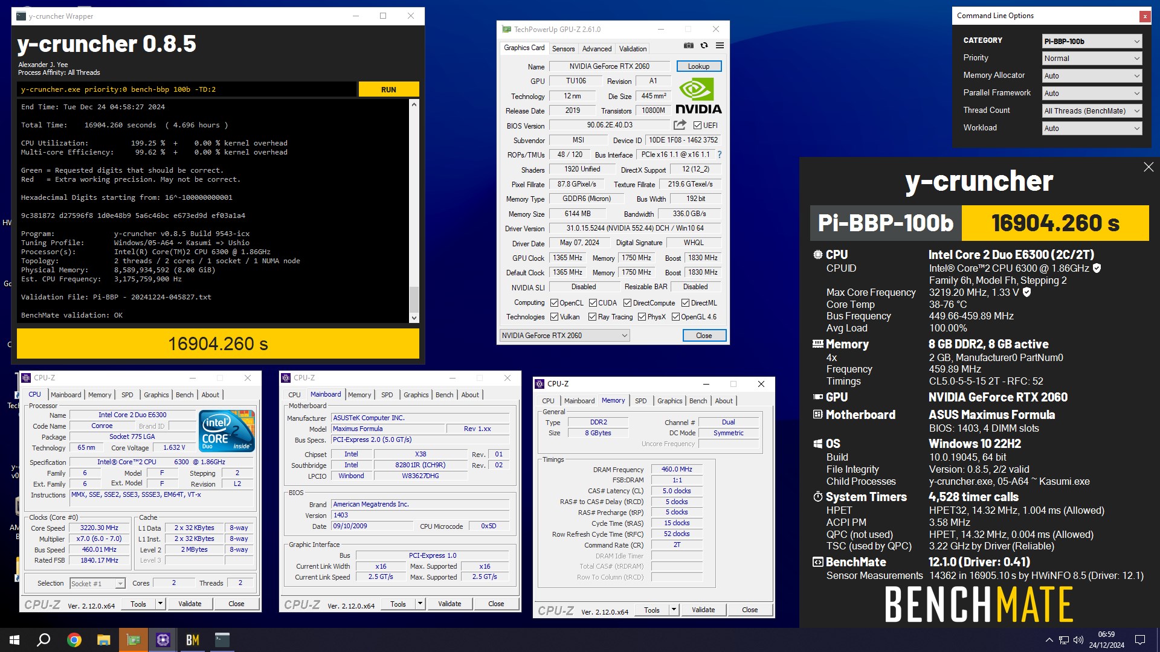Toggle the DirectCompute checkbox

coord(627,303)
